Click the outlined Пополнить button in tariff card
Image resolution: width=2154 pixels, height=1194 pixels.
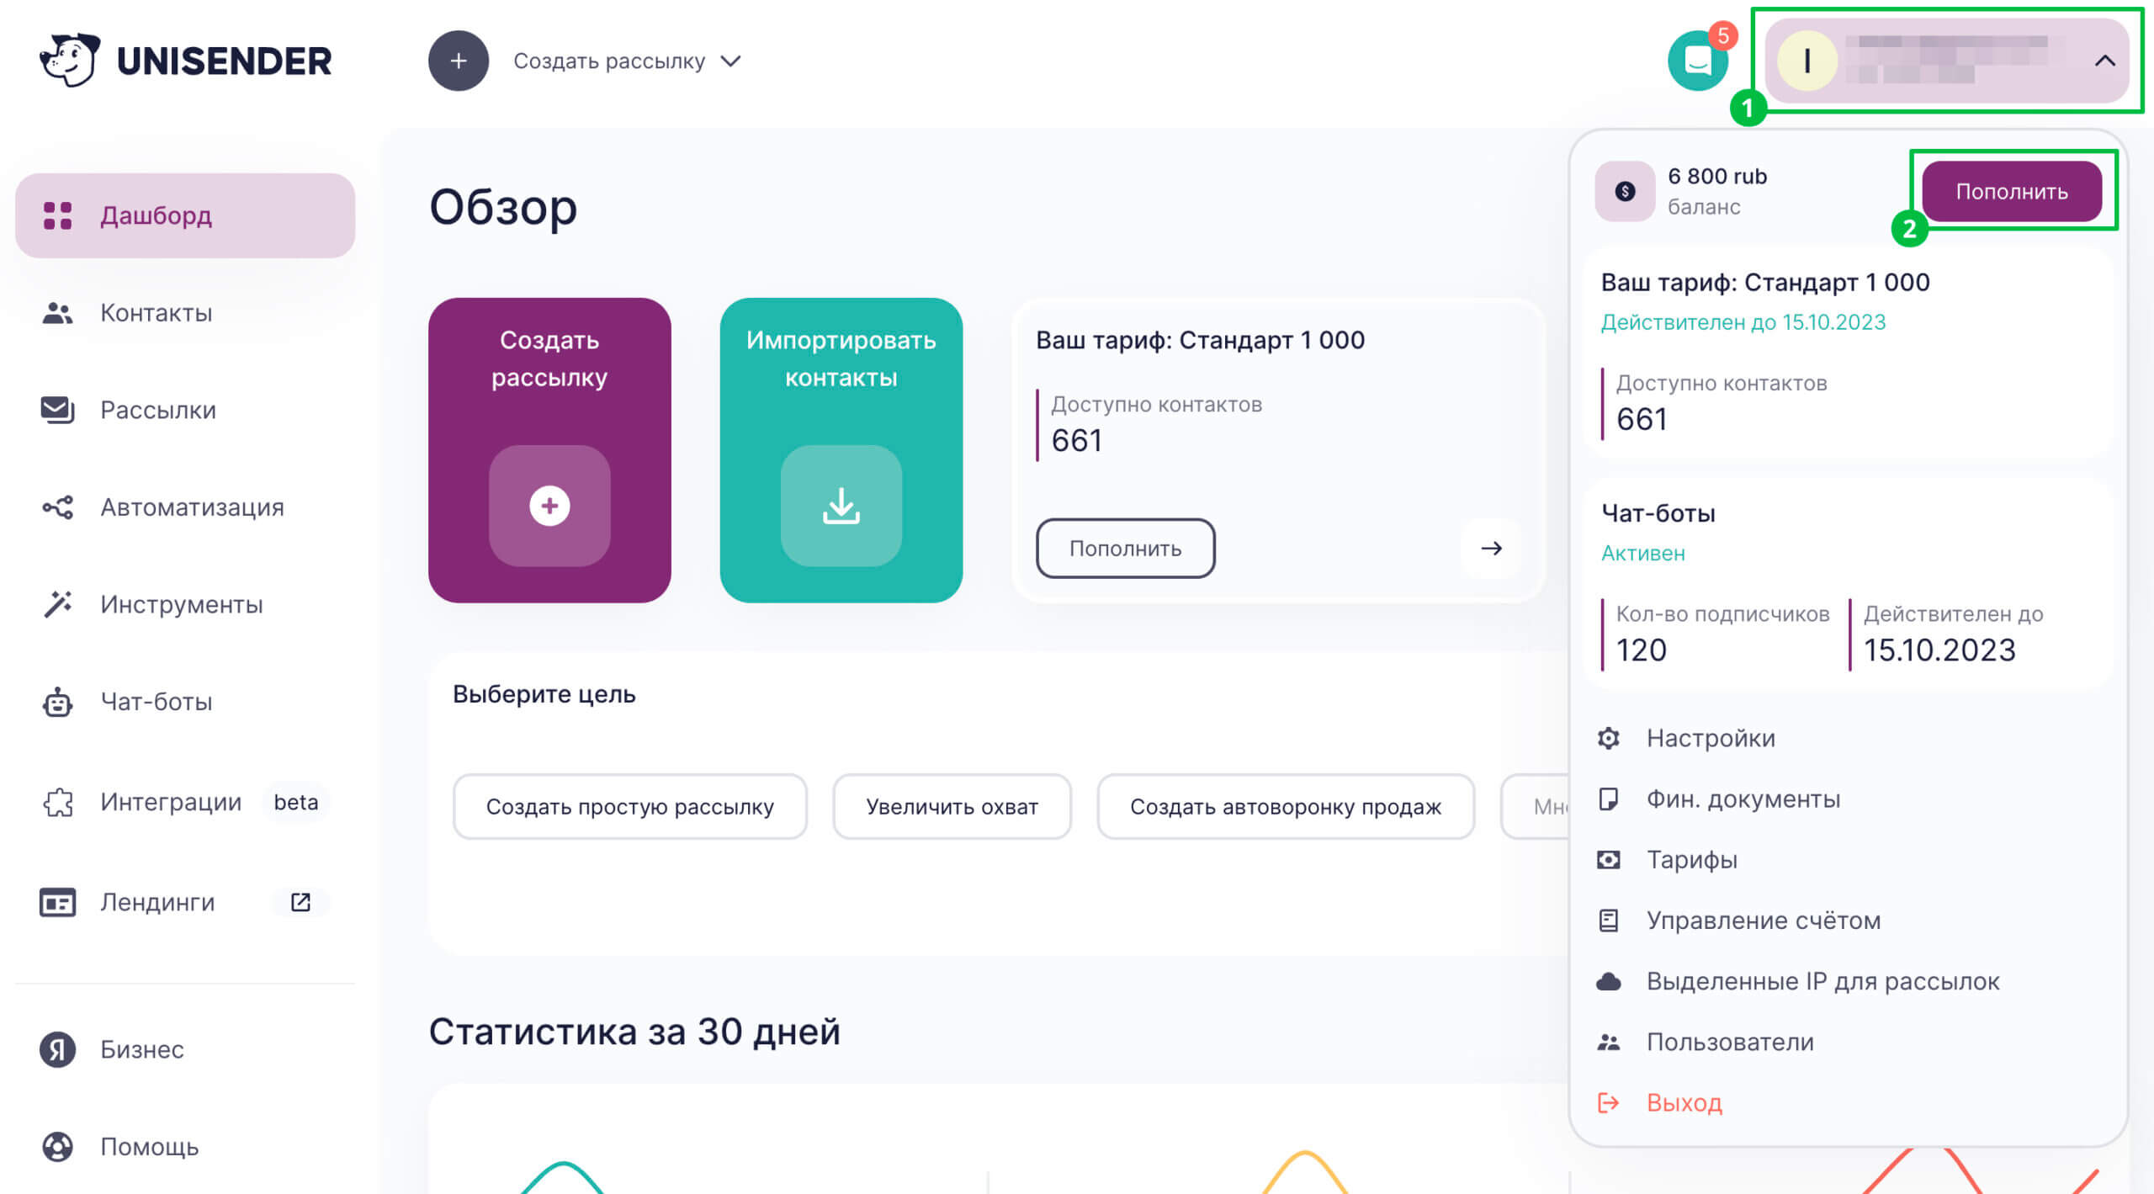[1125, 549]
